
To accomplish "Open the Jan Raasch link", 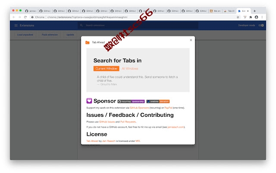I will [x=109, y=141].
